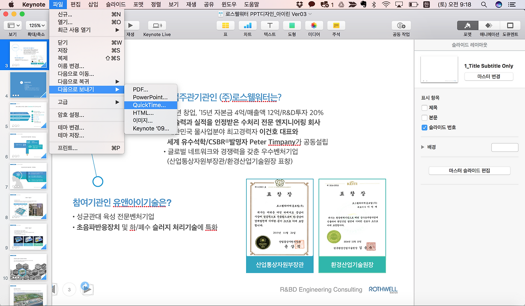Click the 마스터 변경 button
This screenshot has width=525, height=306.
pos(488,77)
